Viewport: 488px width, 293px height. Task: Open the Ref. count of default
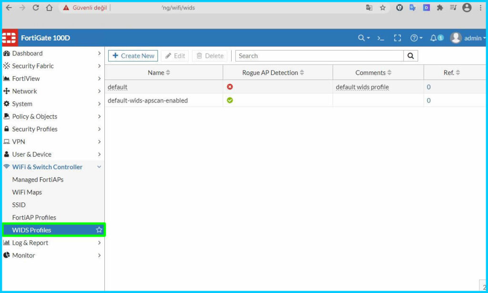(x=428, y=87)
